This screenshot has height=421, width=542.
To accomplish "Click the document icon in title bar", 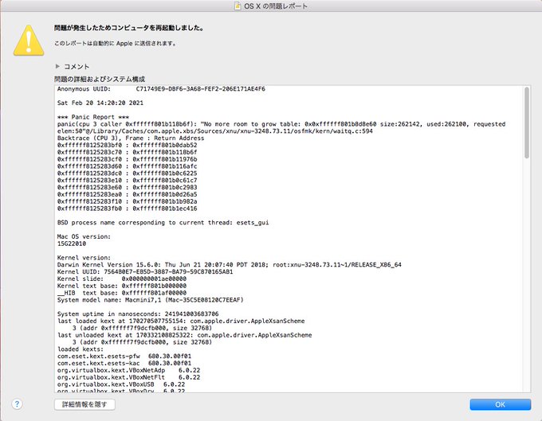I will tap(238, 6).
